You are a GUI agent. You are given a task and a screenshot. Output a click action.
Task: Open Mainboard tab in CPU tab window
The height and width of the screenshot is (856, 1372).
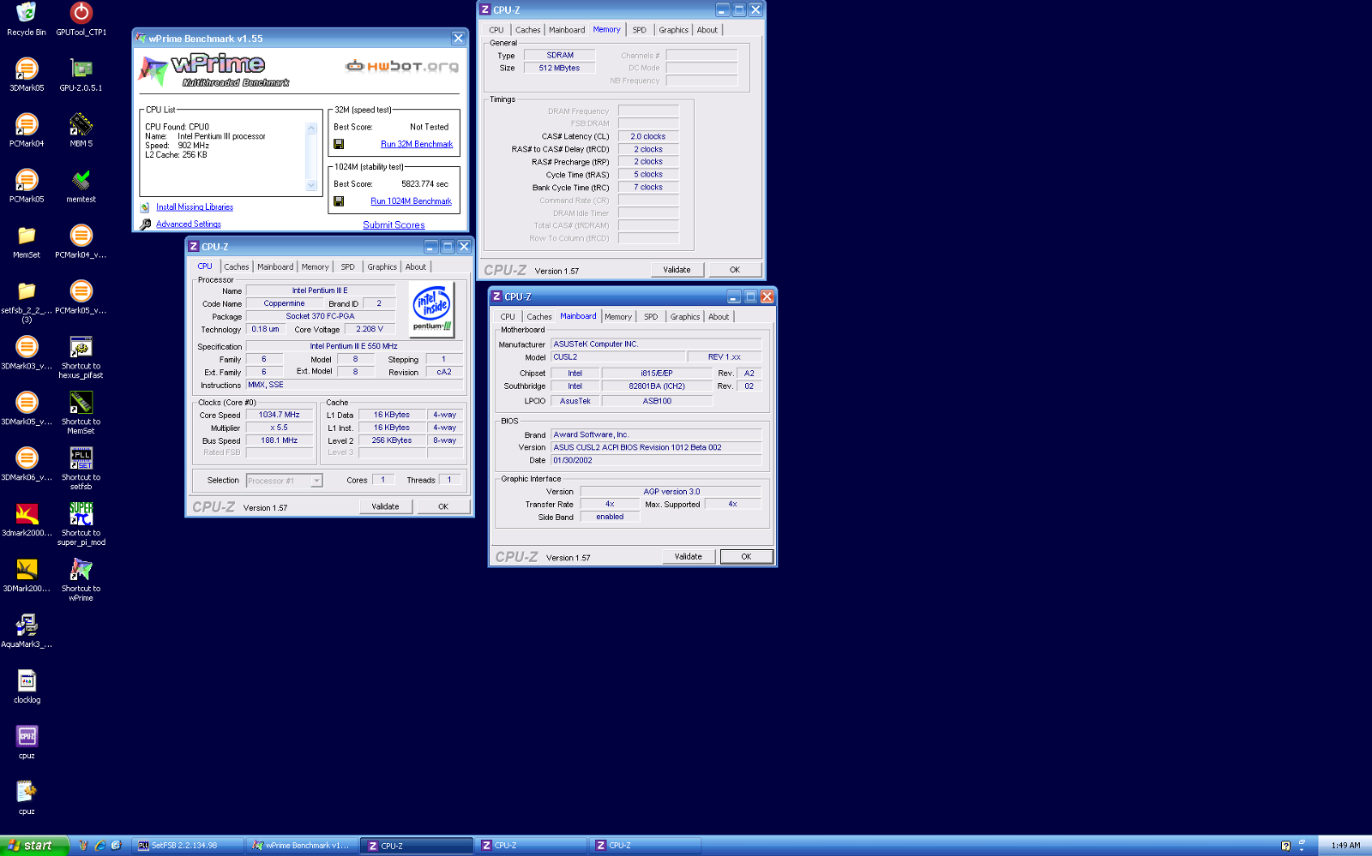[x=275, y=267]
